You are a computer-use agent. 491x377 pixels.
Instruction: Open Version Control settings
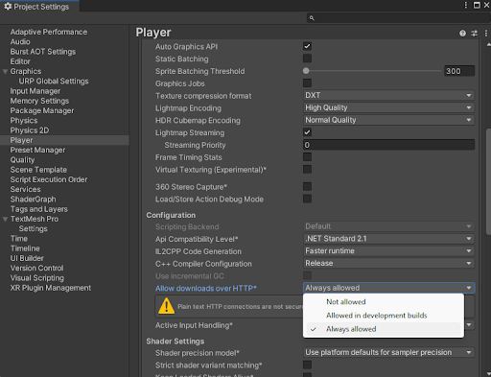(36, 269)
